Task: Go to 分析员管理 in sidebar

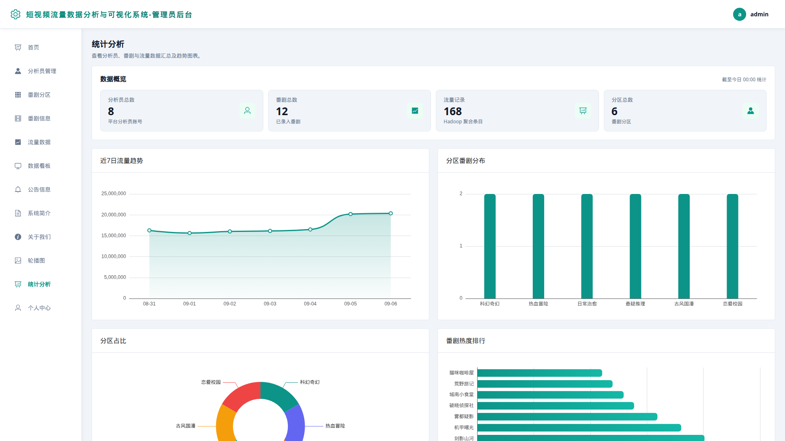Action: pyautogui.click(x=41, y=71)
